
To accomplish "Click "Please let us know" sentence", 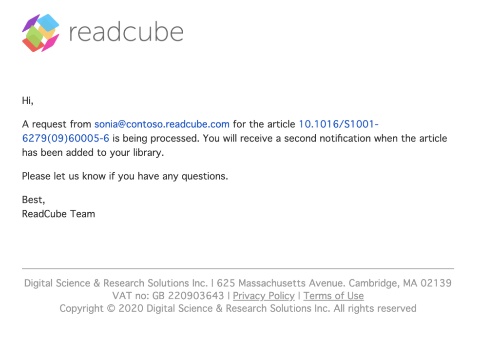I will (125, 176).
